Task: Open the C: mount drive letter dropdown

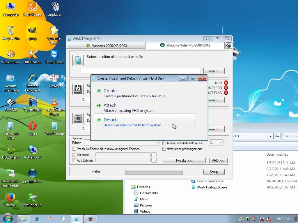Action: [216, 142]
